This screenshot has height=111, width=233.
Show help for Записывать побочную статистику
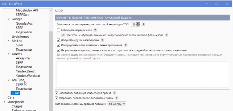(x=114, y=93)
